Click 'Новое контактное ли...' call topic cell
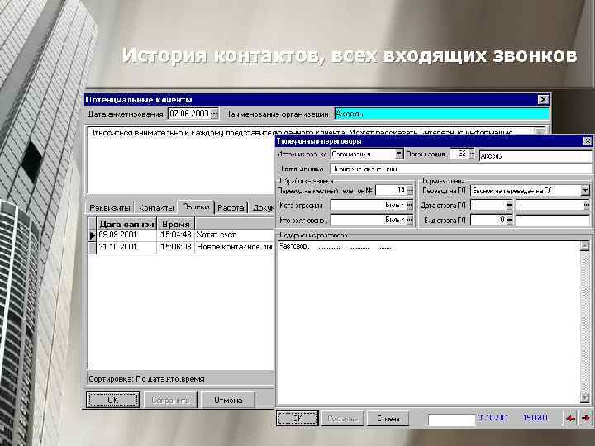Viewport: 595px width, 446px height. pos(234,247)
